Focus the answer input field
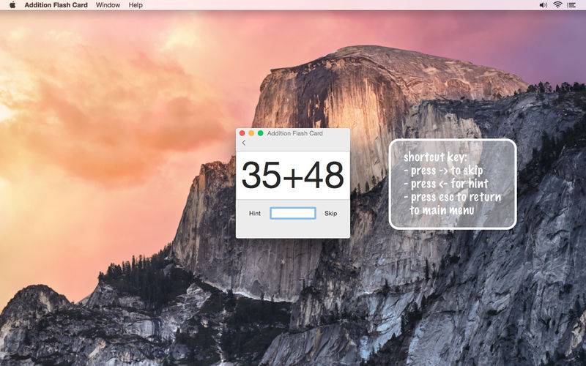 (x=293, y=213)
